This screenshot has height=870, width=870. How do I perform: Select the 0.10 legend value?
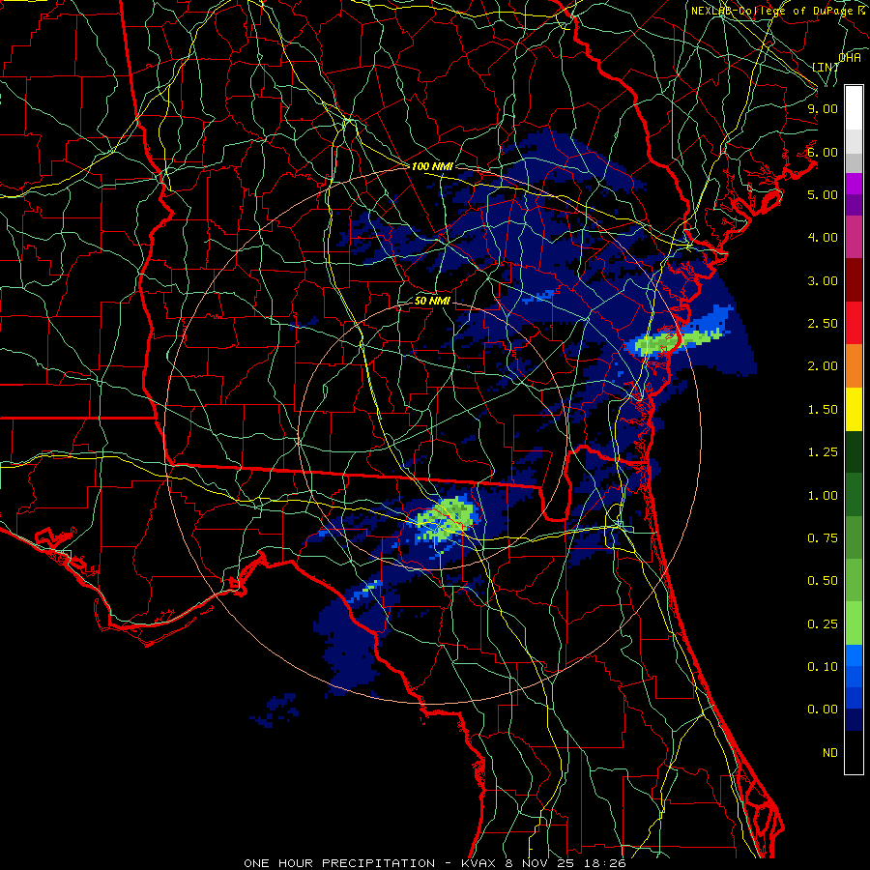[x=823, y=667]
